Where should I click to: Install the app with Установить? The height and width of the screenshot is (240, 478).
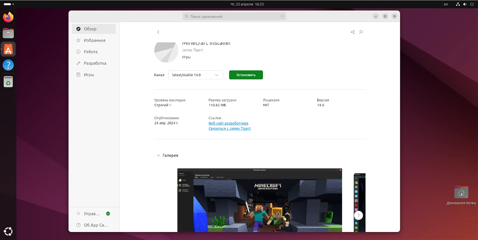click(246, 75)
